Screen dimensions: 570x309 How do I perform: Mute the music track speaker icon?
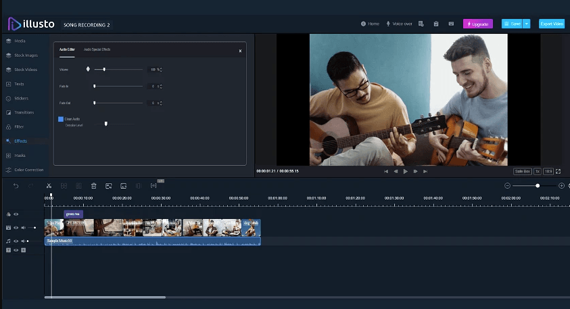pyautogui.click(x=22, y=241)
